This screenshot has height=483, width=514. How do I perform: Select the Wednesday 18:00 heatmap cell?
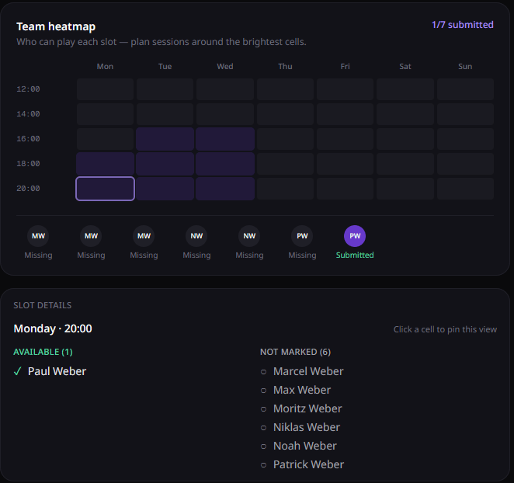tap(225, 164)
